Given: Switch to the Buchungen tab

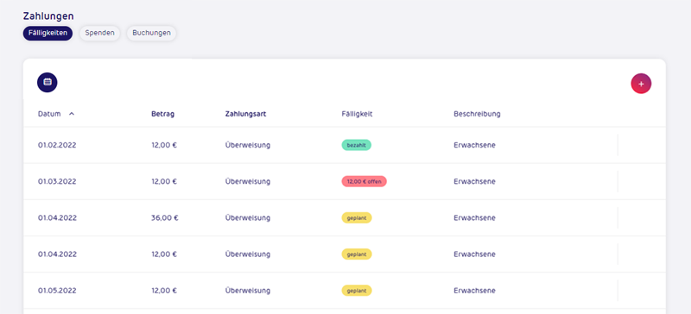Looking at the screenshot, I should tap(152, 33).
